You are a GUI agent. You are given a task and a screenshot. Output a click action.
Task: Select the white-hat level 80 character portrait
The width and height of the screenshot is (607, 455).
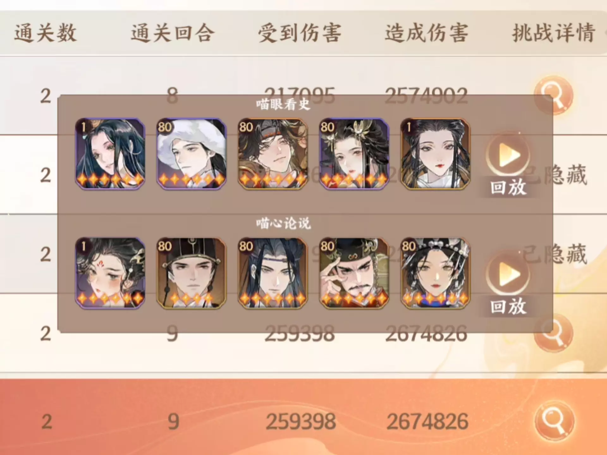point(191,154)
